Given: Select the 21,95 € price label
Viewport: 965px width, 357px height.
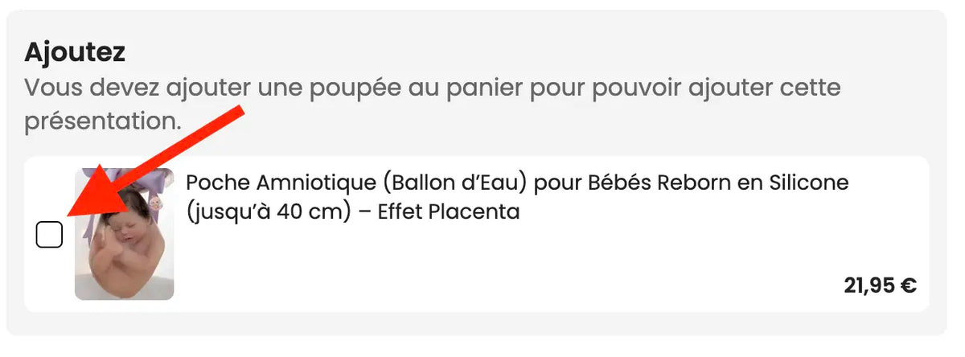Looking at the screenshot, I should pos(880,285).
